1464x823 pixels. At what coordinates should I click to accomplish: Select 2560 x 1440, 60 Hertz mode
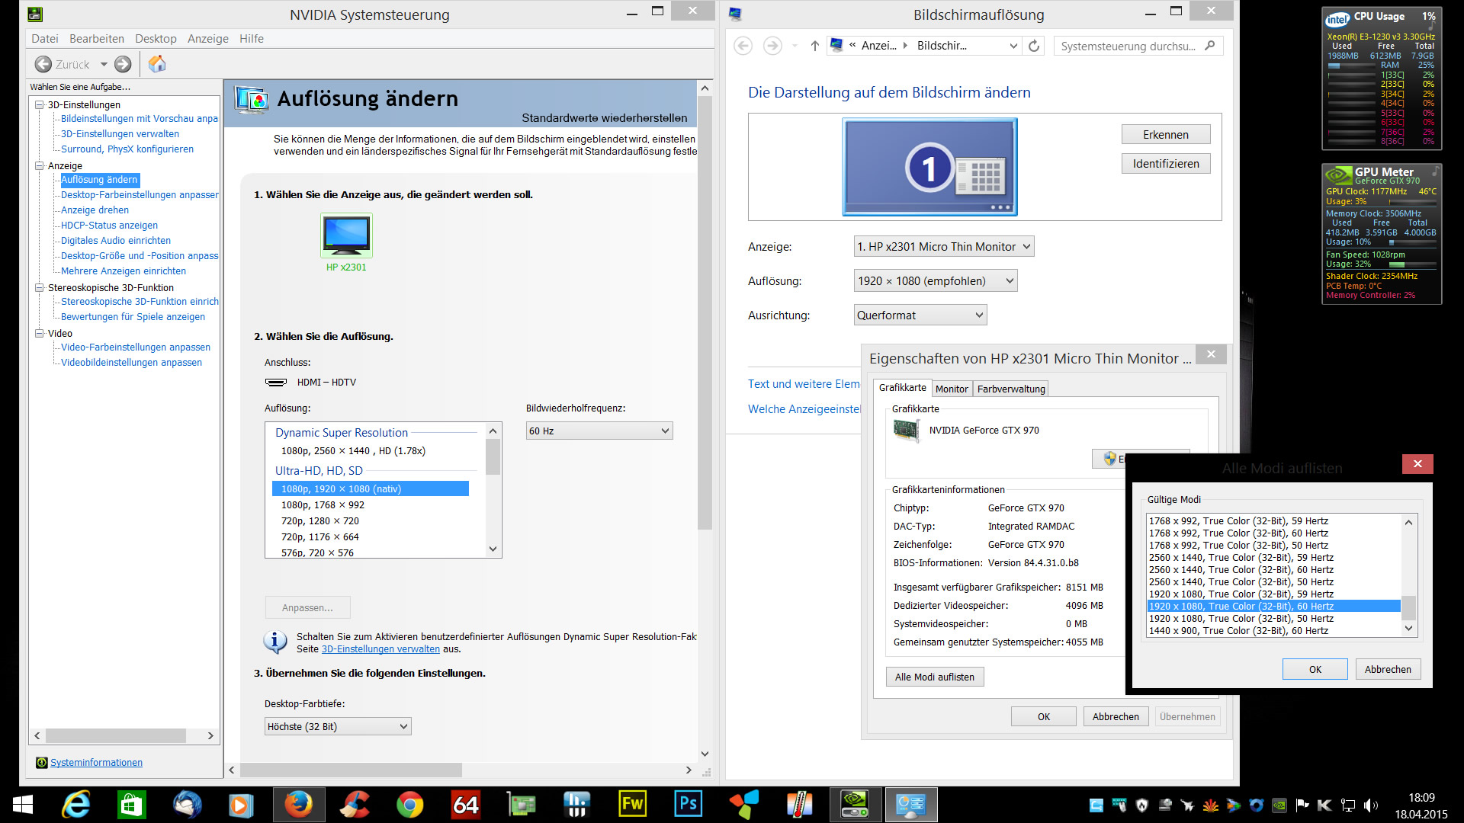coord(1241,570)
